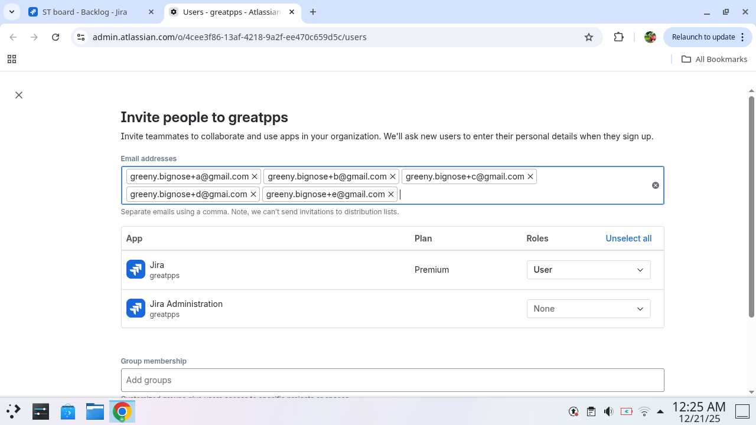Open volume control in system tray
The height and width of the screenshot is (425, 756).
point(608,411)
